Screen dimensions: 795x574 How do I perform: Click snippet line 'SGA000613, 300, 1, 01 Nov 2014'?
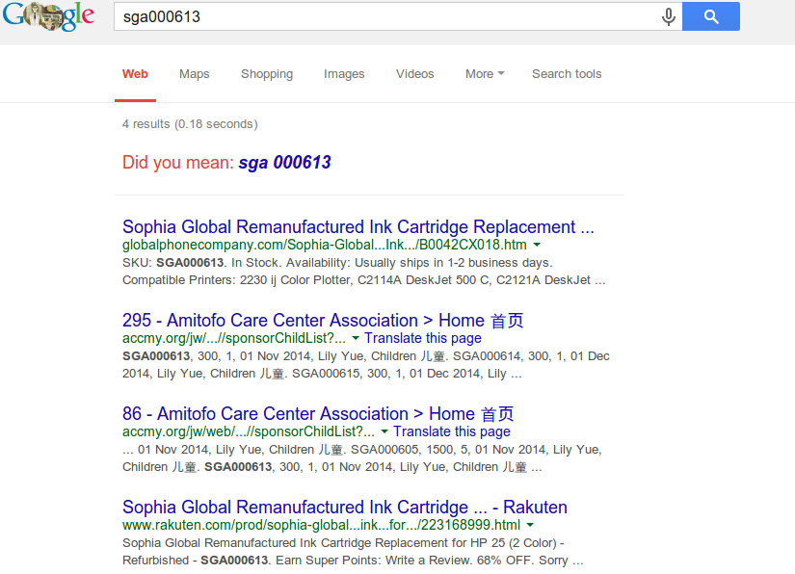[x=365, y=356]
